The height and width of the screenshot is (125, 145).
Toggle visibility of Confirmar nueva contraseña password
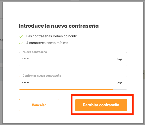[120, 83]
